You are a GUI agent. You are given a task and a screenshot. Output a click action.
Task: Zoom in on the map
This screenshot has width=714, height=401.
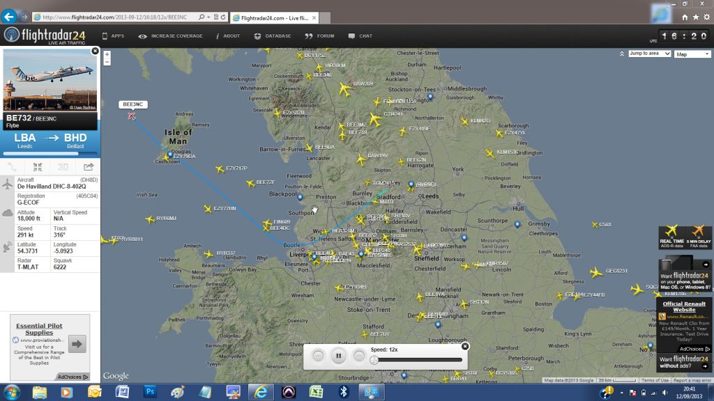(107, 54)
